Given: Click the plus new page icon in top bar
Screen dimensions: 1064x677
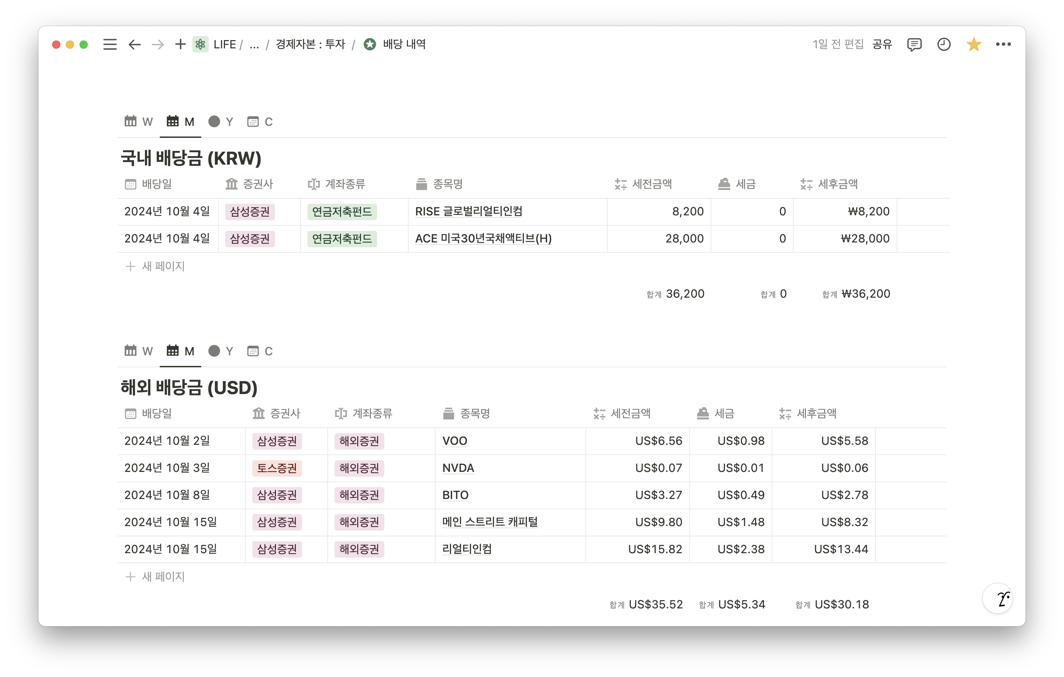Looking at the screenshot, I should pos(180,44).
